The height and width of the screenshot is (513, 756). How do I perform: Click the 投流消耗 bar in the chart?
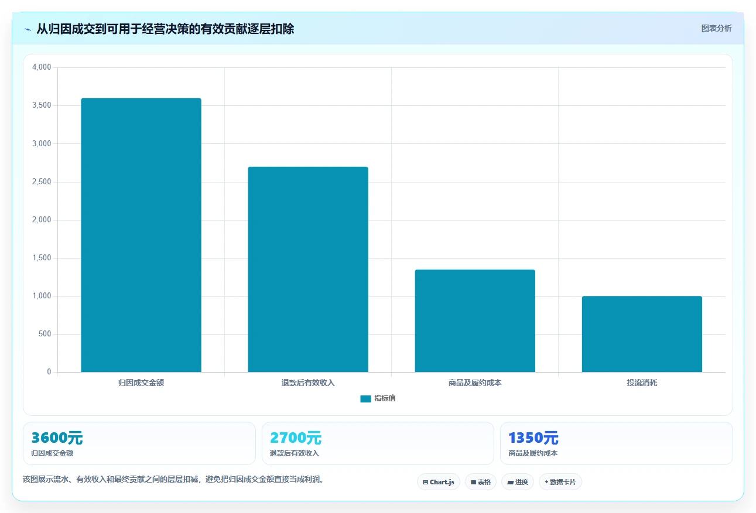[642, 334]
